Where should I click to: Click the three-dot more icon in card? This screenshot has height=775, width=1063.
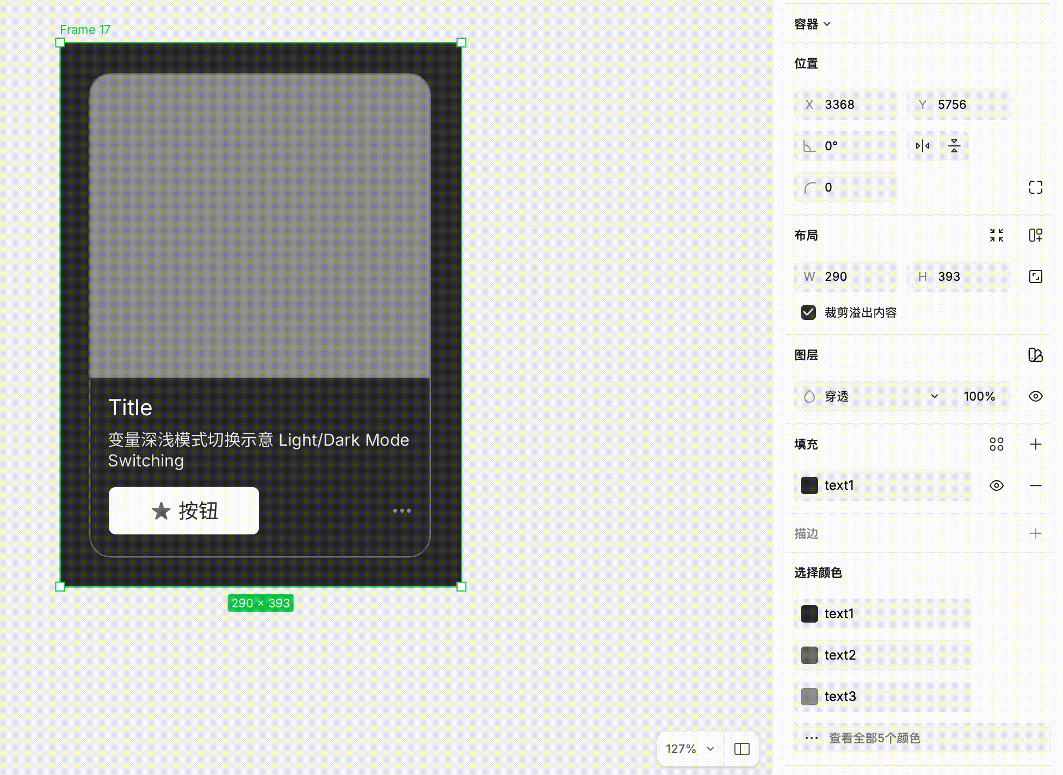click(402, 510)
